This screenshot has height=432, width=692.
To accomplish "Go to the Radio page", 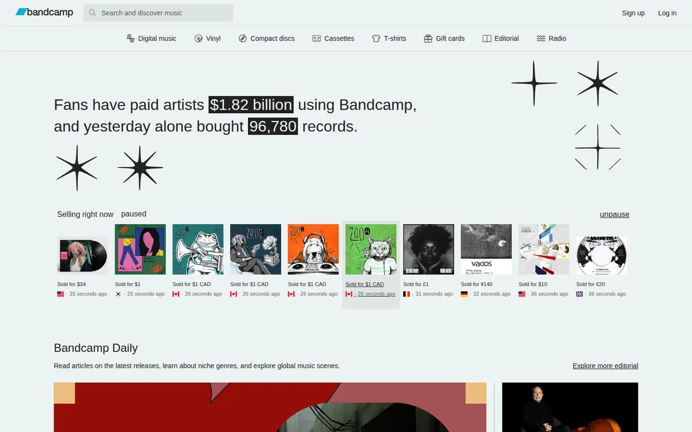I will (x=551, y=38).
